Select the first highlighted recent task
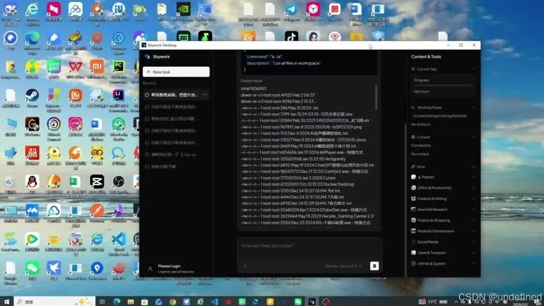The width and height of the screenshot is (544, 306). coord(176,95)
